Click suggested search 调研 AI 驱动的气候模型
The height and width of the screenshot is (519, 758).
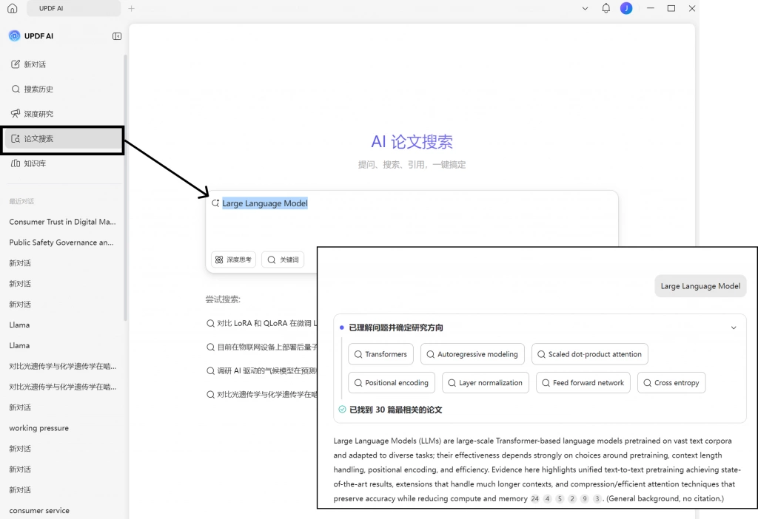click(x=261, y=371)
